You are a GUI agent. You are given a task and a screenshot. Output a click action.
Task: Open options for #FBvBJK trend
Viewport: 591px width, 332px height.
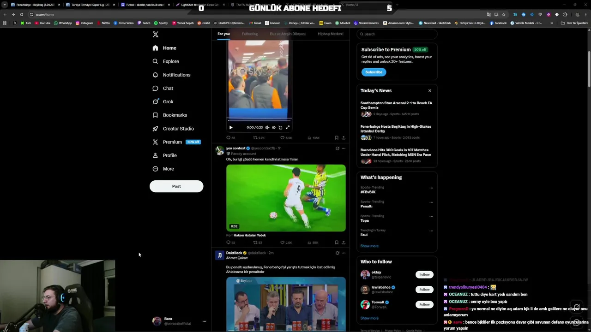[x=431, y=188]
